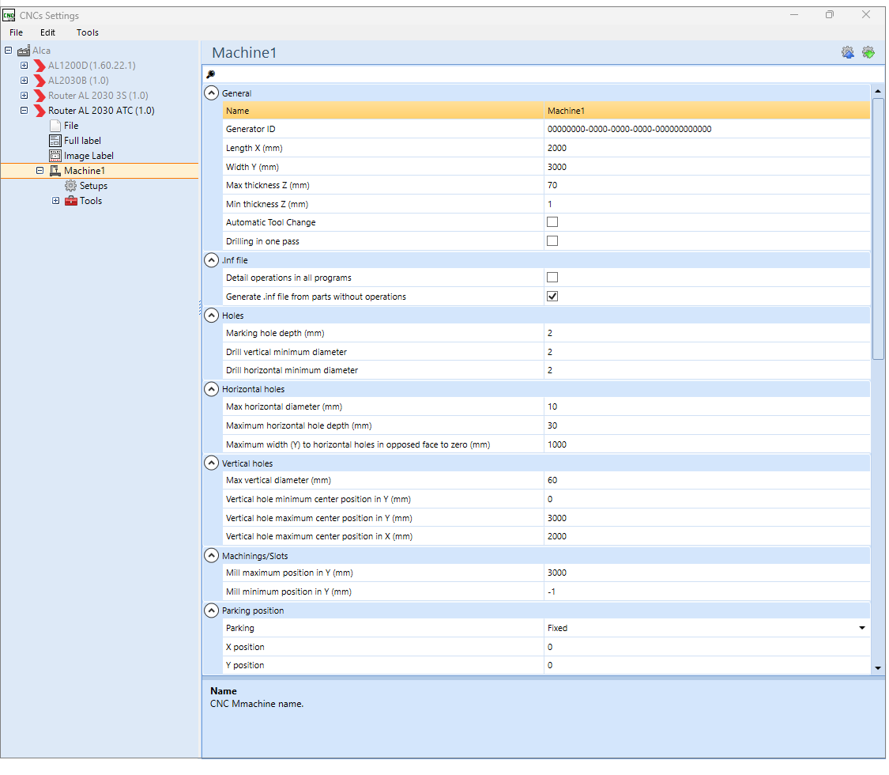Image resolution: width=889 pixels, height=775 pixels.
Task: Click the property search filter field
Action: [x=543, y=74]
